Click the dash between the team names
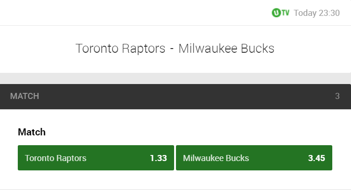 172,49
